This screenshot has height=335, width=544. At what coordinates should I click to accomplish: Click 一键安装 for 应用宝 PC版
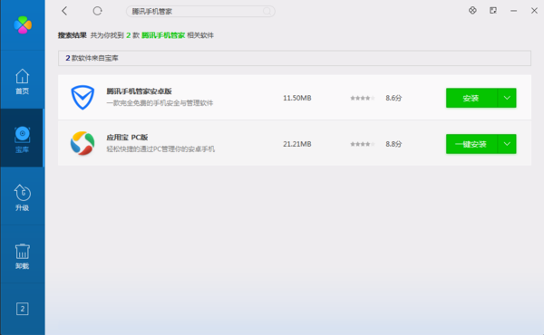(471, 144)
